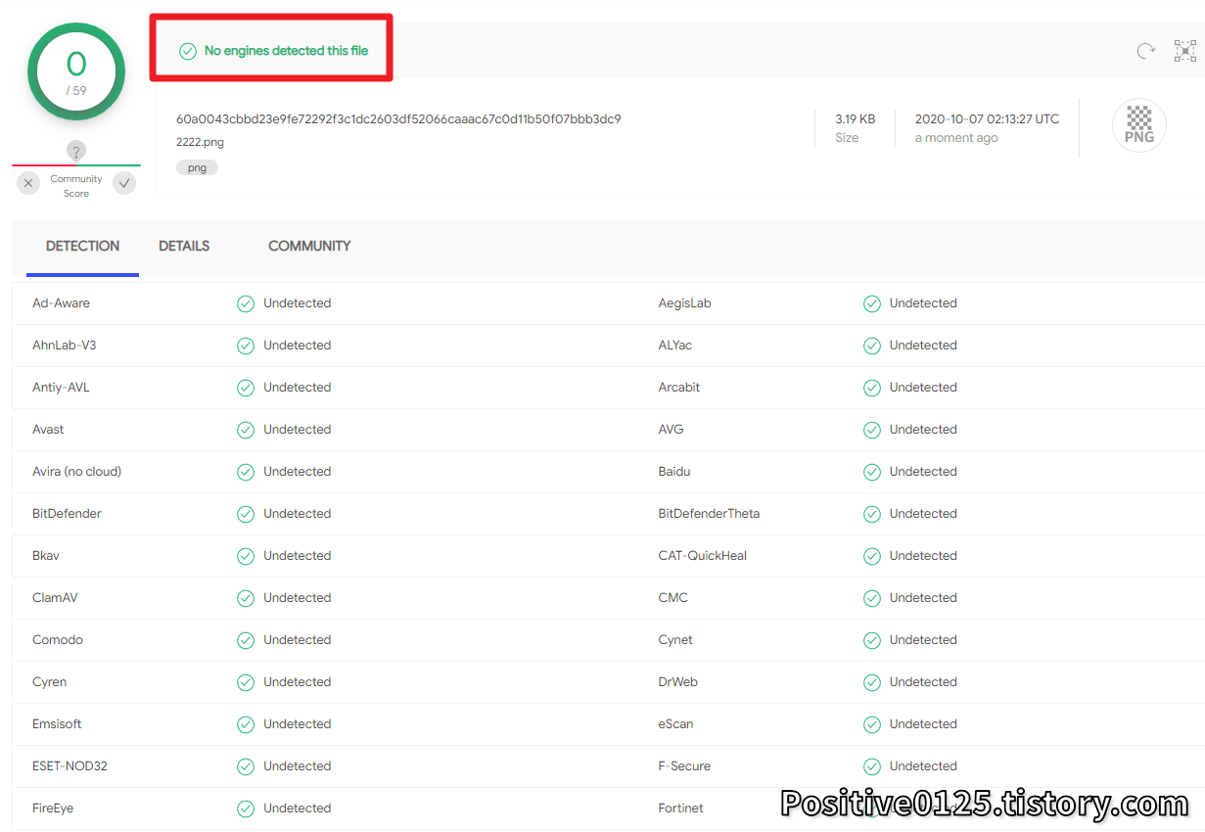Click checkmark icon in ALYac row
The image size is (1205, 832).
pyautogui.click(x=872, y=346)
